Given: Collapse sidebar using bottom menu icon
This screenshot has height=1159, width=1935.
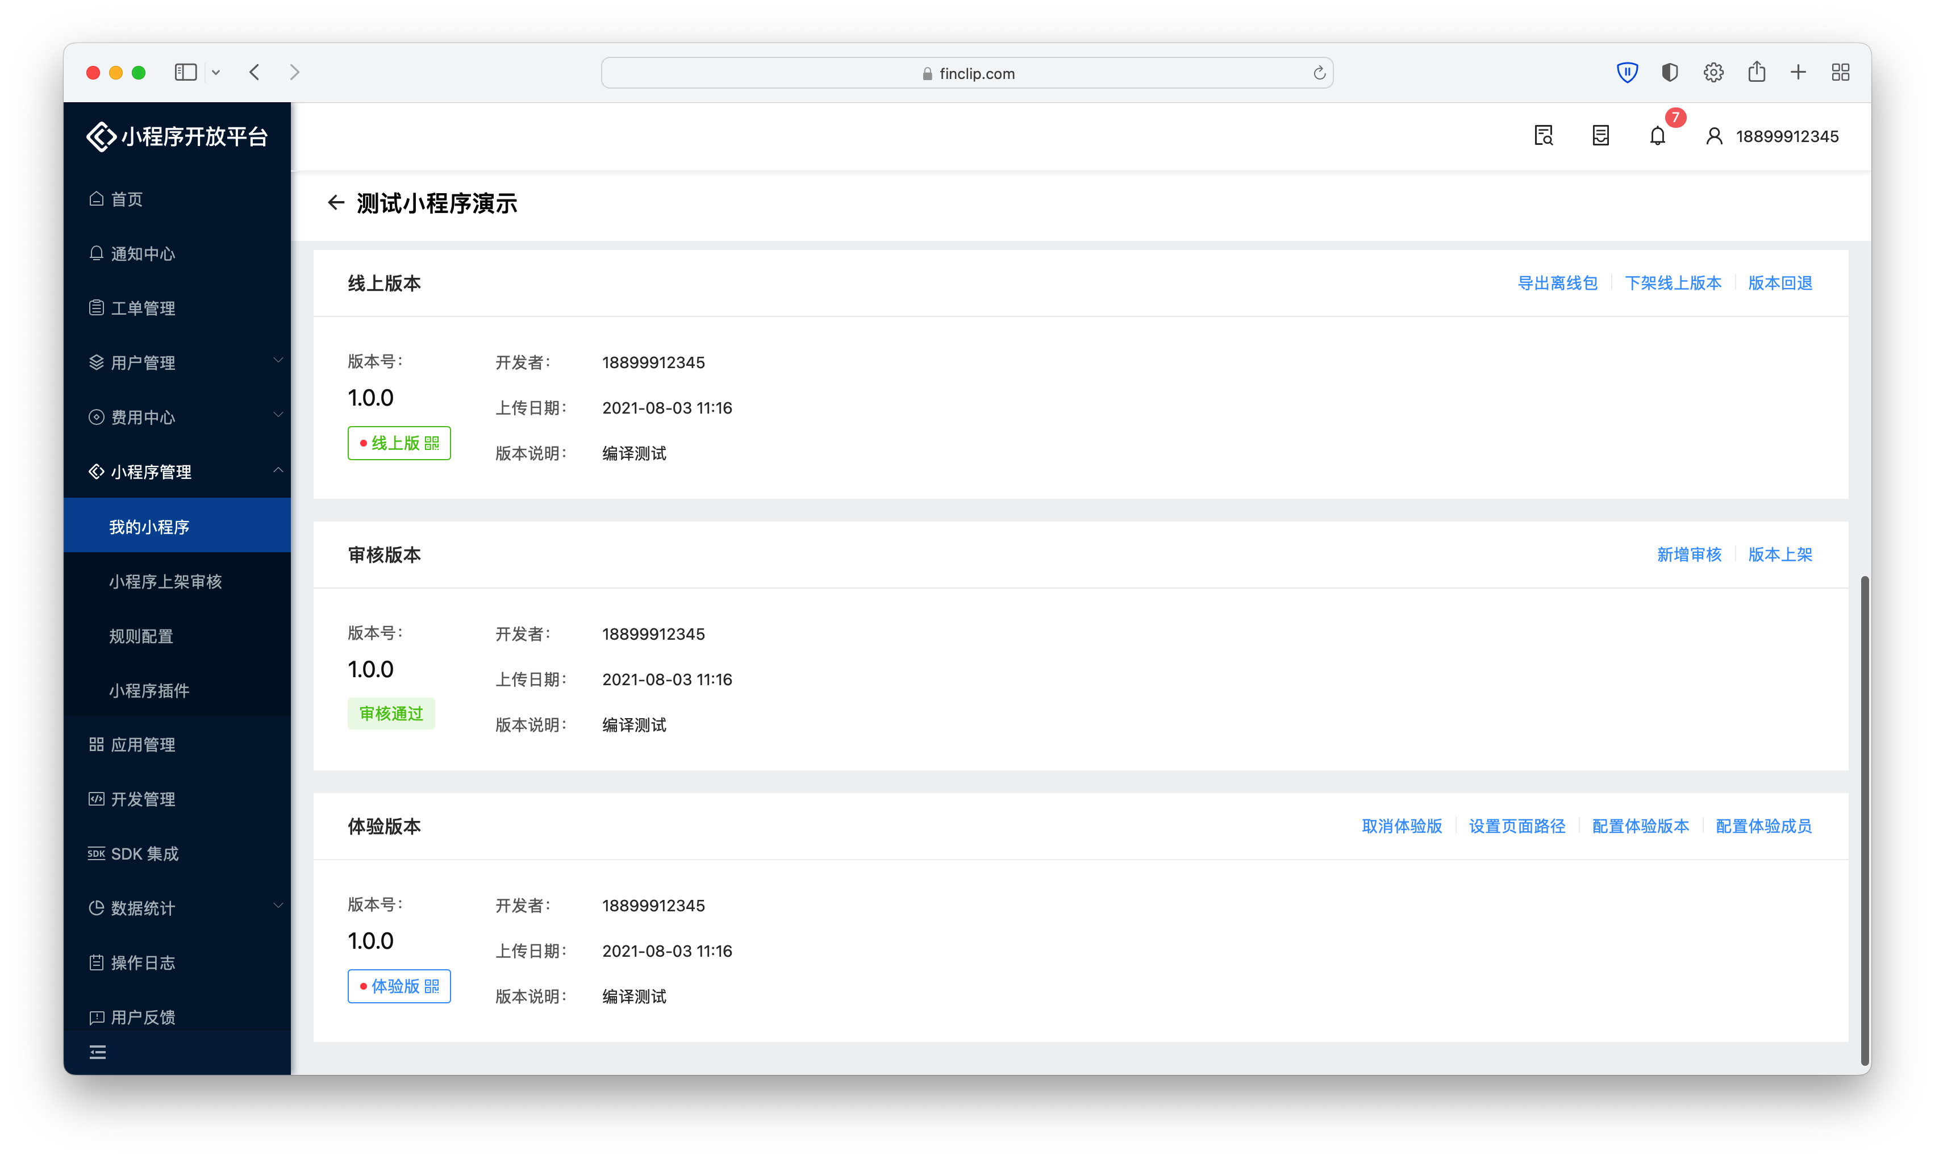Looking at the screenshot, I should (98, 1052).
